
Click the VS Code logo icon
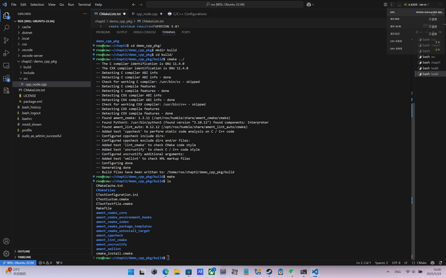[5, 4]
